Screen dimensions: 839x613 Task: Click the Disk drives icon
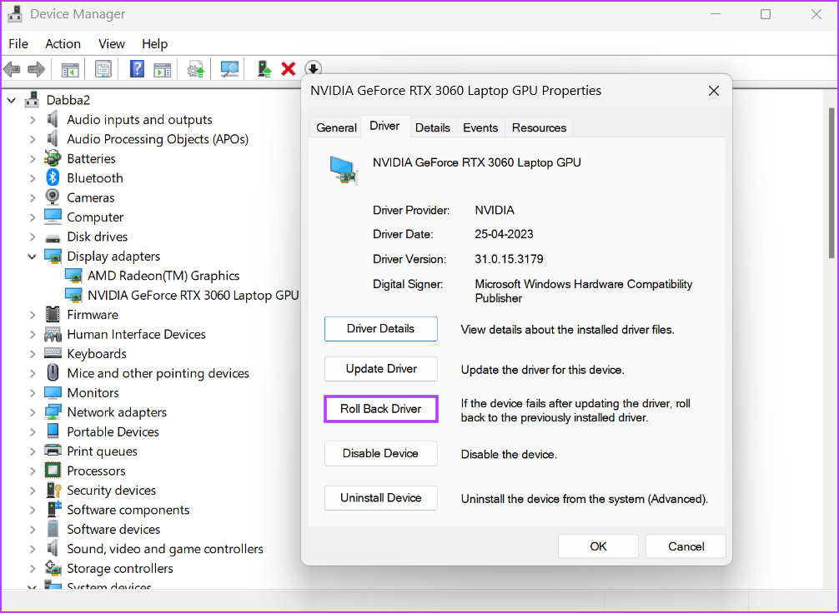[x=53, y=237]
